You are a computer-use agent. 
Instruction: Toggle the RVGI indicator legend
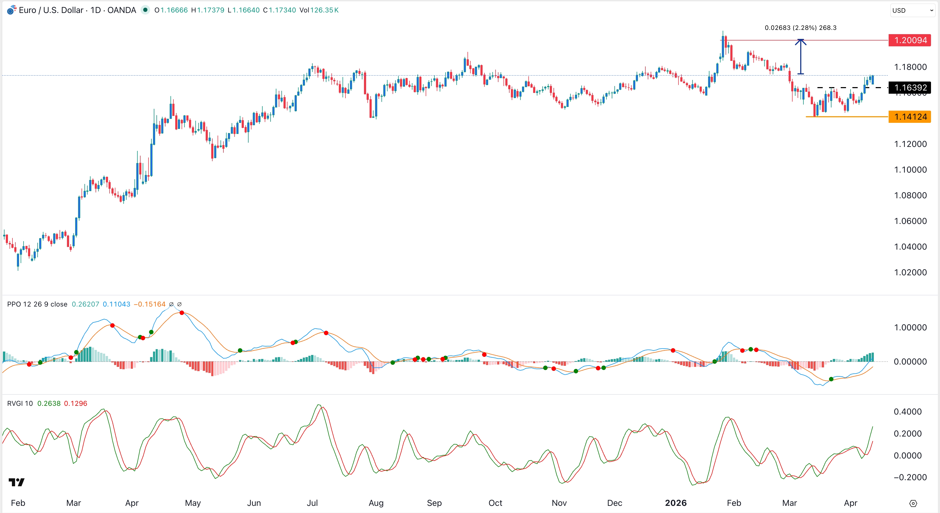(x=20, y=403)
